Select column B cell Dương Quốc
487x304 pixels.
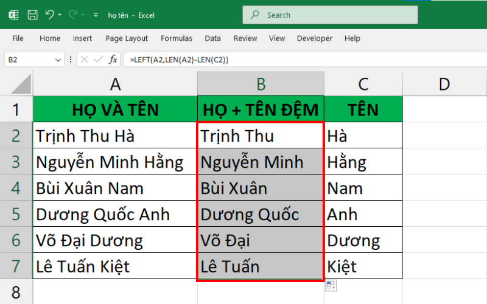coord(261,214)
